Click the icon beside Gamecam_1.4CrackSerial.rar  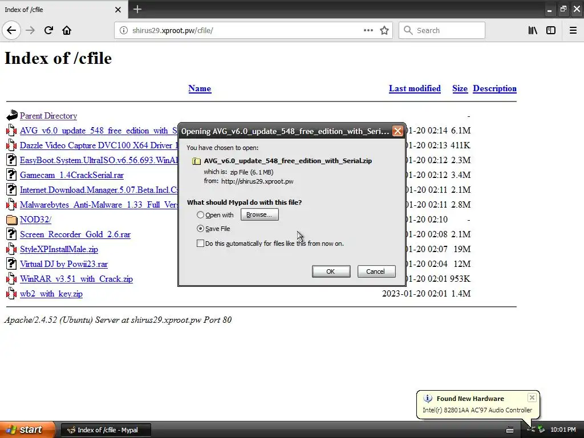click(11, 175)
